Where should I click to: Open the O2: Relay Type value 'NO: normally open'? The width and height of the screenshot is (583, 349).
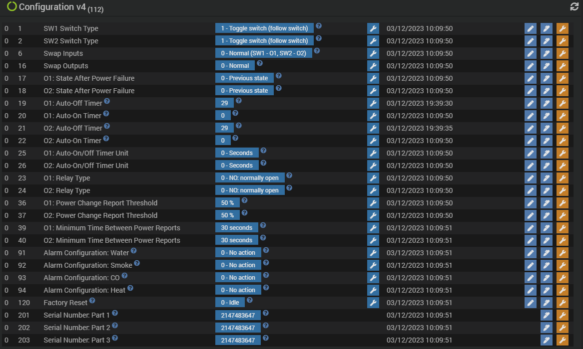[x=250, y=190]
